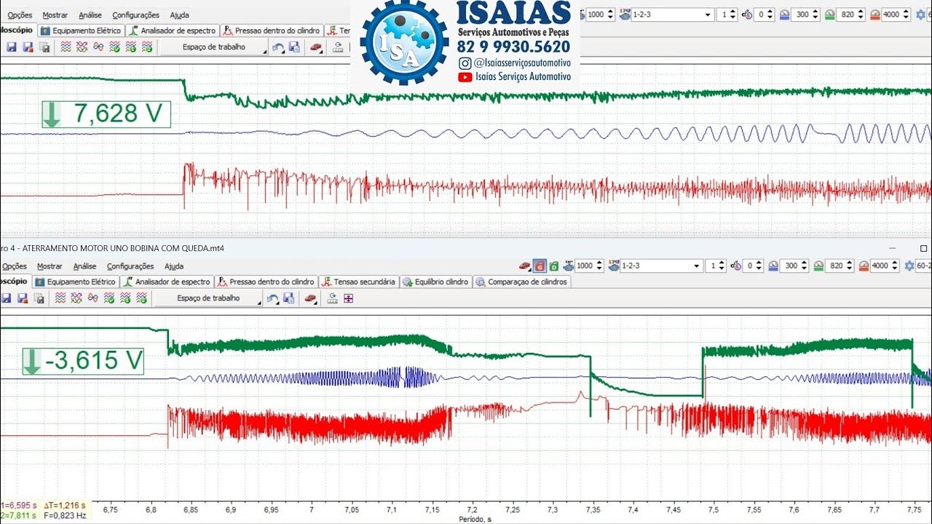Click the red floppy save-as icon in lower window
This screenshot has width=932, height=524.
point(23,298)
